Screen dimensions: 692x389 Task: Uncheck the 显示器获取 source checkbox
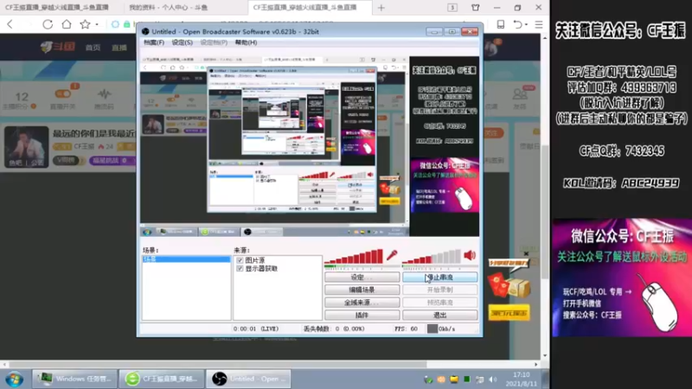pyautogui.click(x=240, y=268)
